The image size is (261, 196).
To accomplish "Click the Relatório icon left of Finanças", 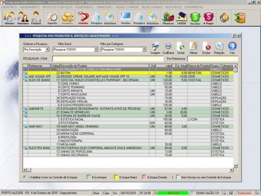I will point(152,18).
